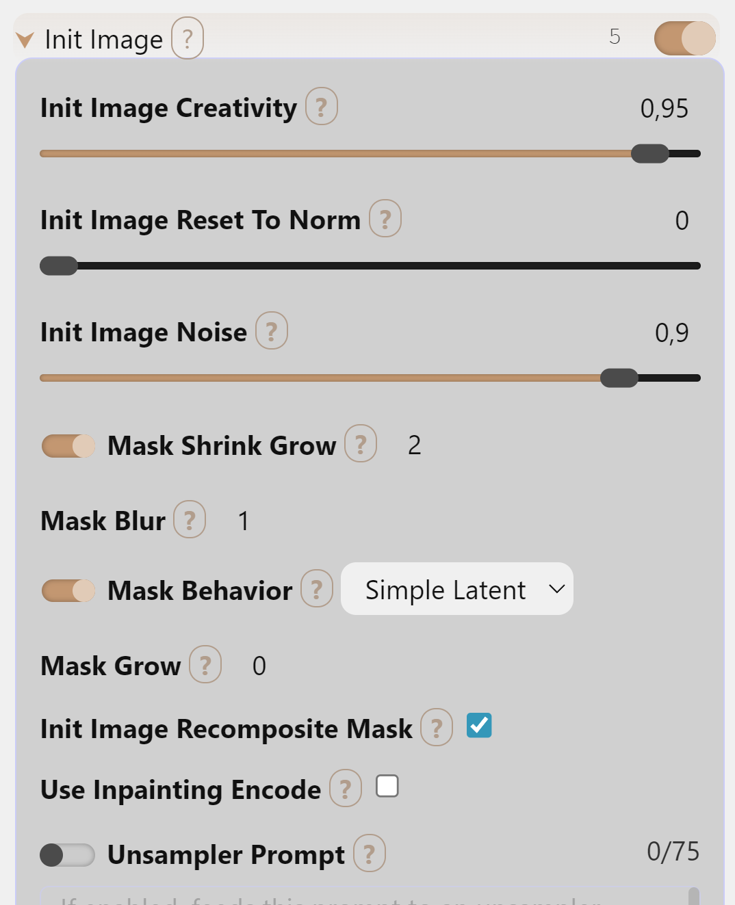Click the Mask Blur value field
Image resolution: width=735 pixels, height=905 pixels.
pyautogui.click(x=244, y=521)
